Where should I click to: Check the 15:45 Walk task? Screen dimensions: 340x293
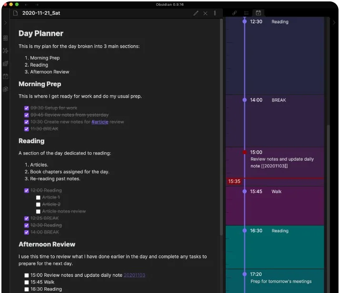coord(27,282)
